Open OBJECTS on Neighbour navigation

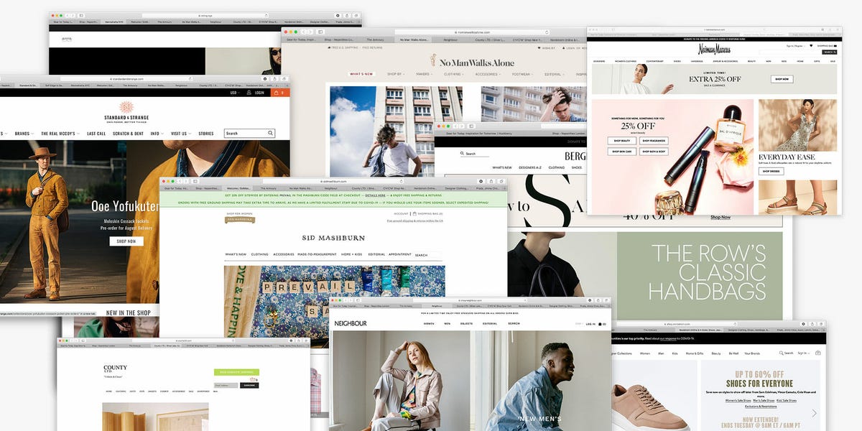tap(467, 324)
